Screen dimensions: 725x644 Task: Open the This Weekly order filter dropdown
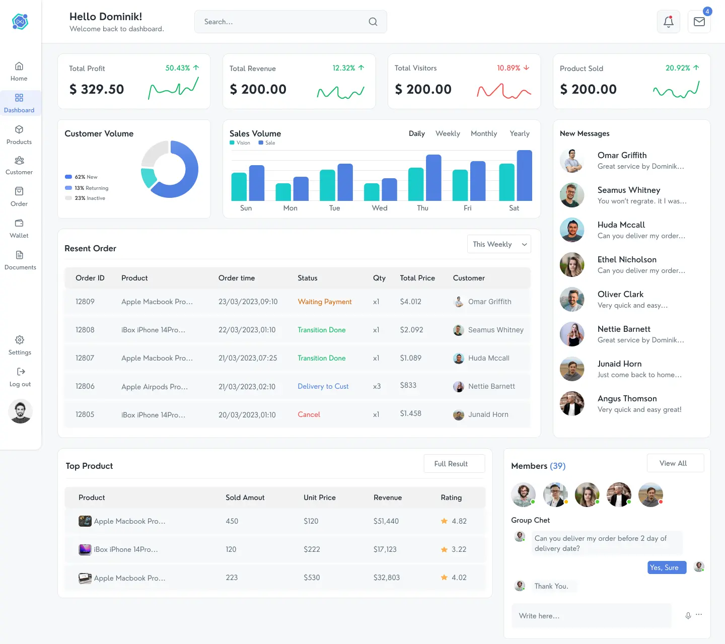[x=498, y=244]
